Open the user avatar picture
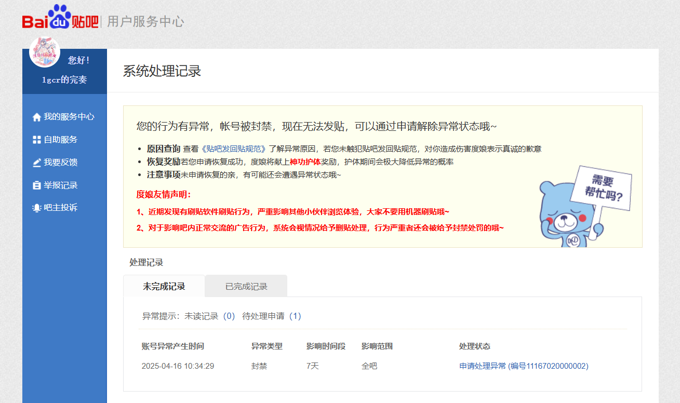The image size is (680, 403). pyautogui.click(x=45, y=52)
